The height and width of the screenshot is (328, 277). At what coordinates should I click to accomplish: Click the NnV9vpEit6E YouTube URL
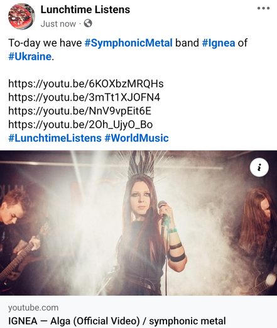[80, 111]
